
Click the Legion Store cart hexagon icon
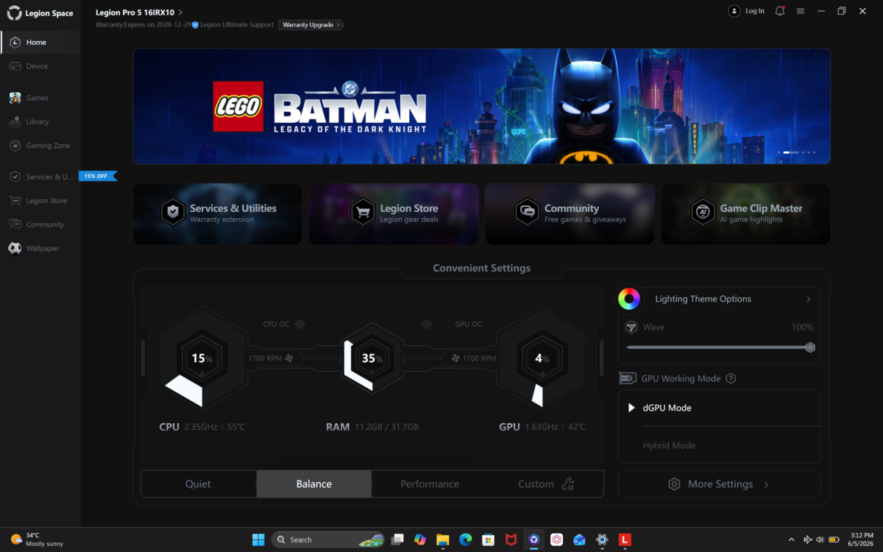(x=363, y=212)
